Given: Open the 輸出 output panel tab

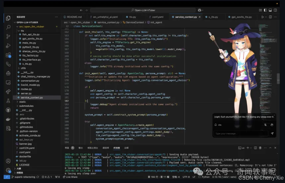Looking at the screenshot, I should (x=80, y=148).
